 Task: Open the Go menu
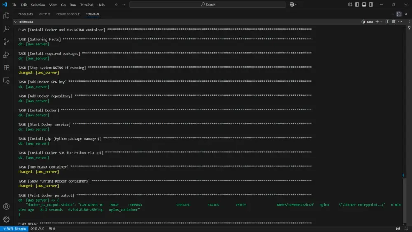(63, 5)
